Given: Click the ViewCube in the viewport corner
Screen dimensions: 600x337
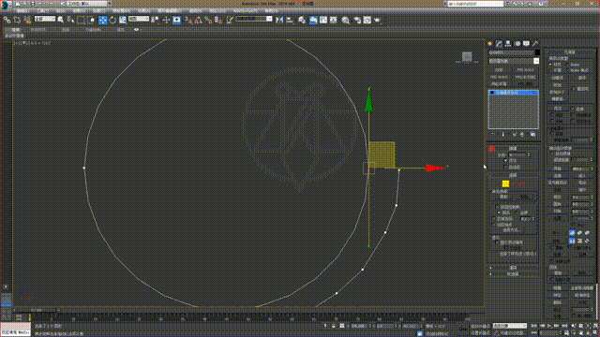Looking at the screenshot, I should 467,57.
